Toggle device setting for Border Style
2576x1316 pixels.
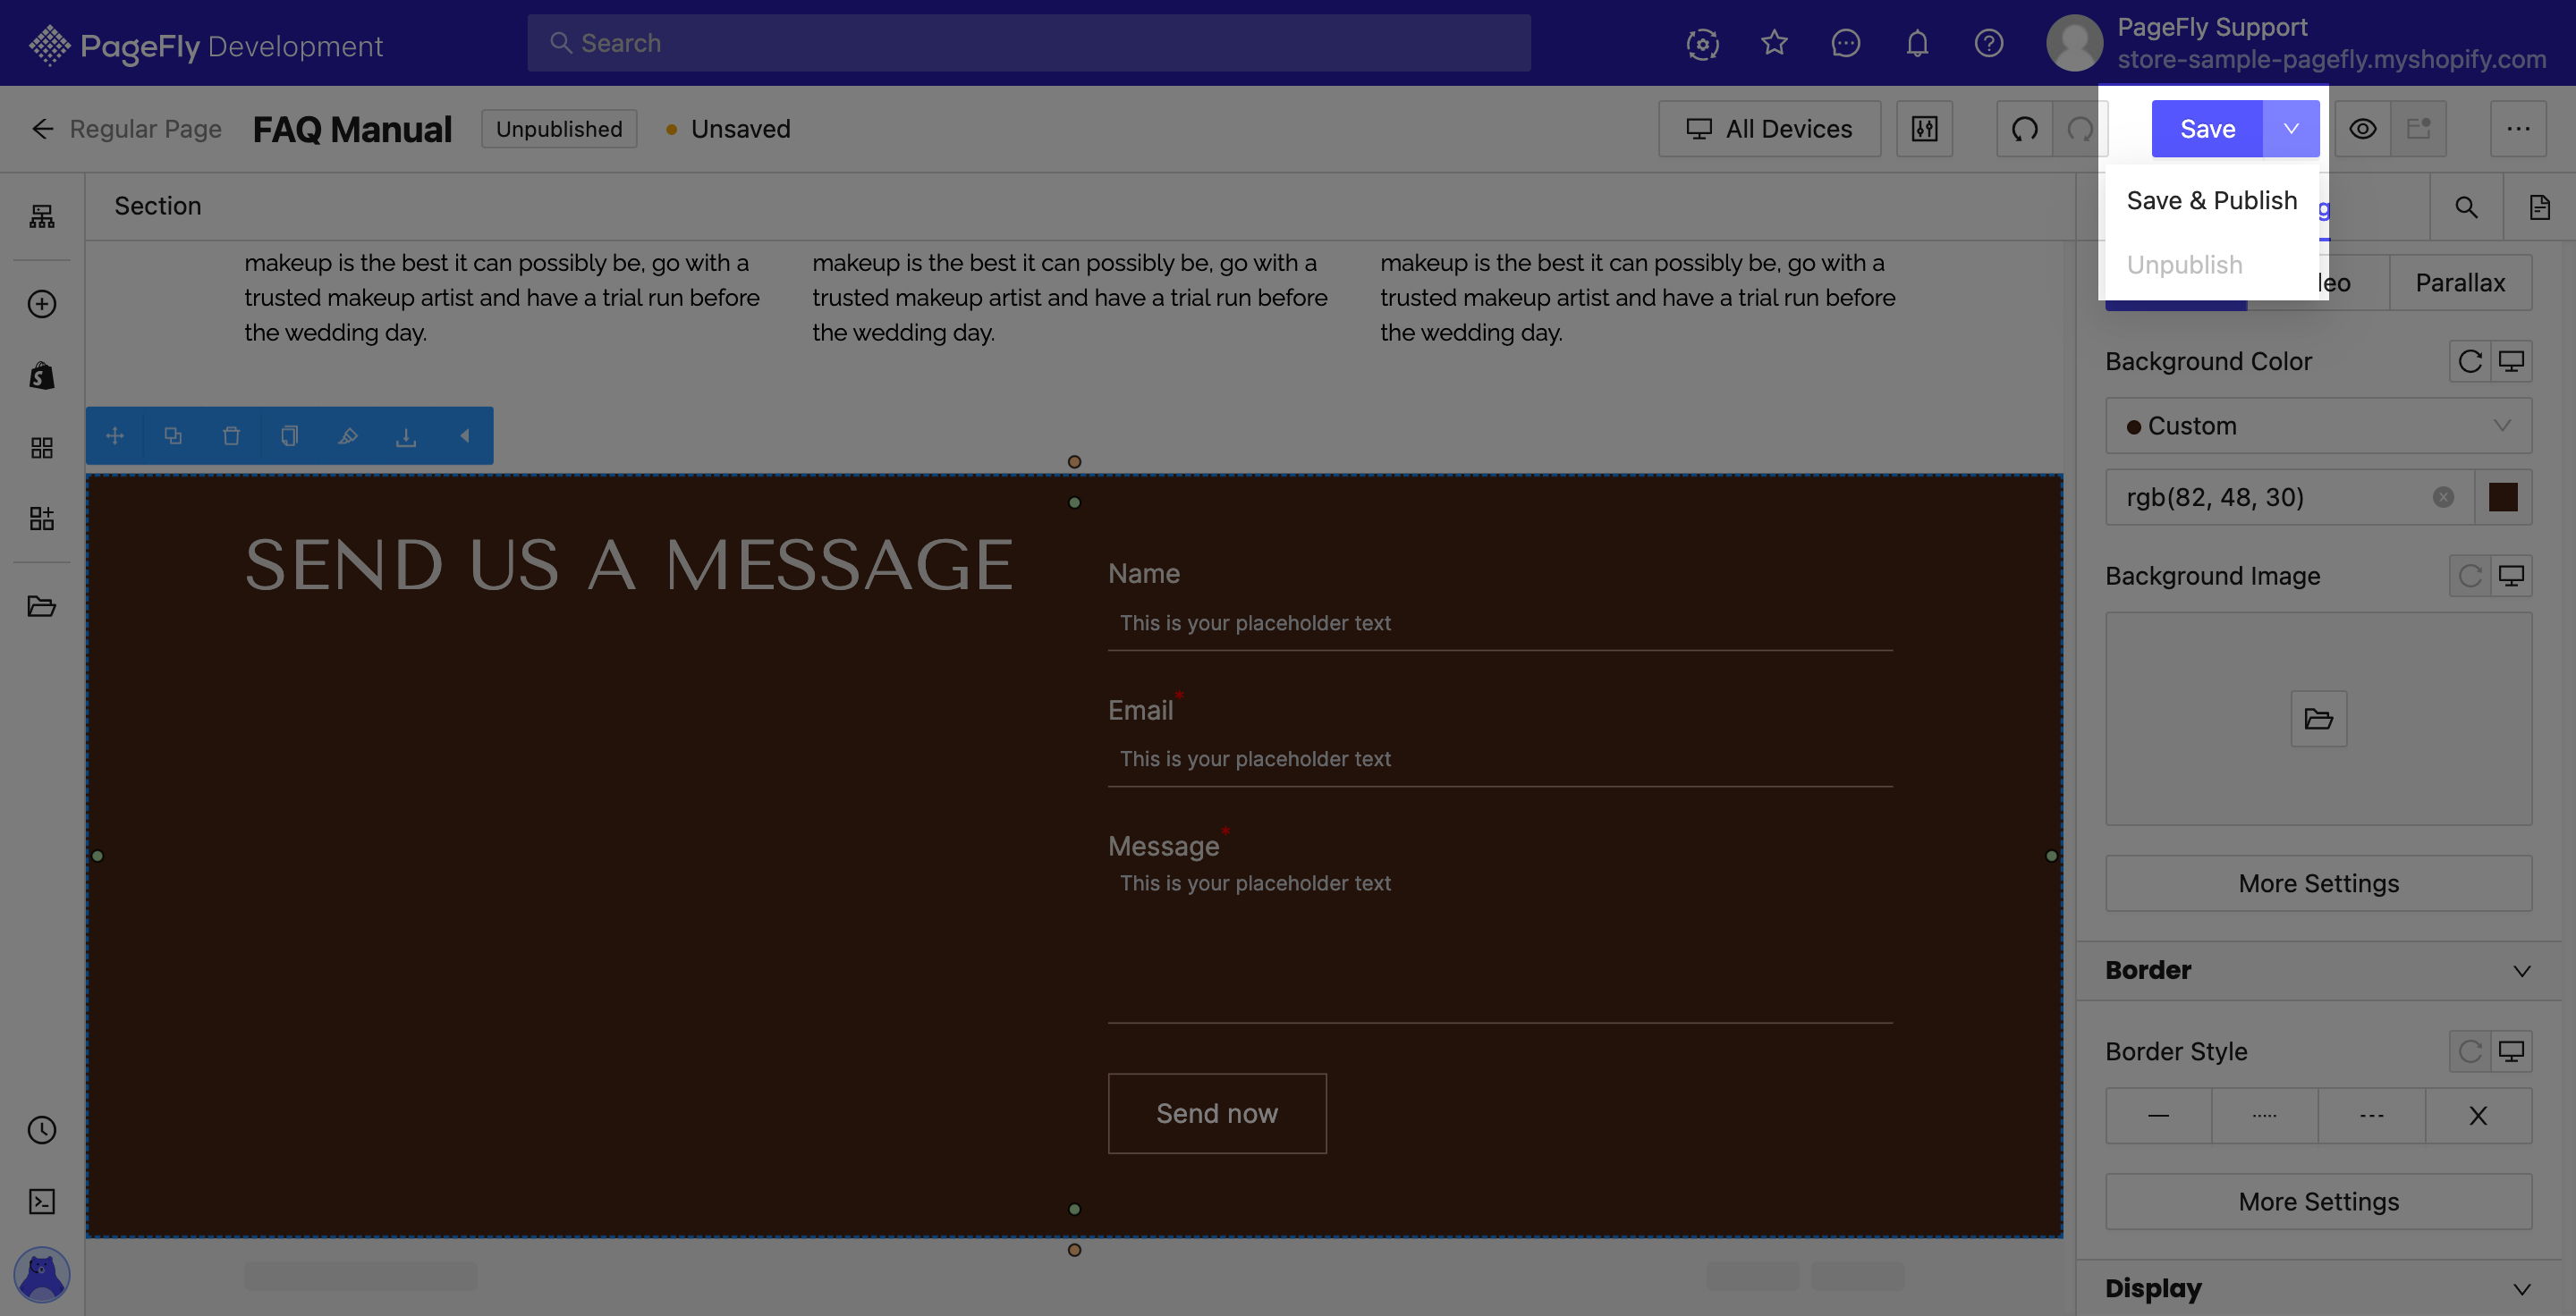[x=2512, y=1051]
